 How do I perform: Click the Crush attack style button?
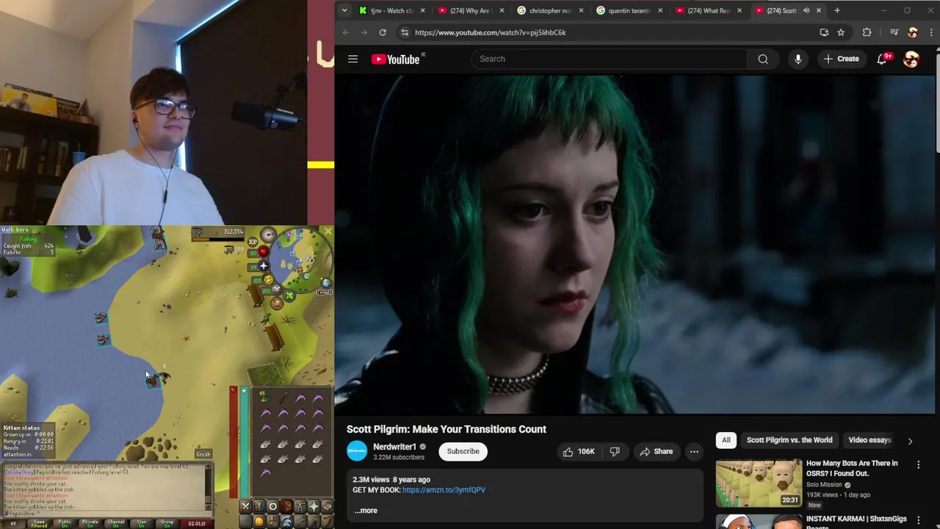tap(203, 454)
